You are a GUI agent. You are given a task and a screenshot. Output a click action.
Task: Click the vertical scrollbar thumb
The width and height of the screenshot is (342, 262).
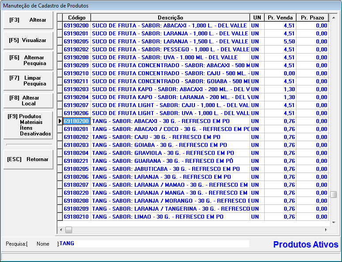tap(334, 194)
